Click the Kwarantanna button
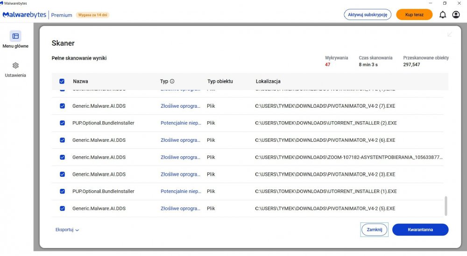Viewport: 467px width, 256px height. tap(420, 230)
